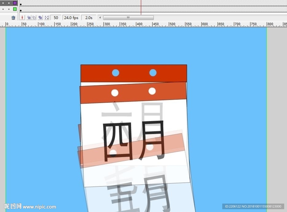Click the first keyframe dot on the green layer
This screenshot has width=287, height=212.
(x=21, y=10)
